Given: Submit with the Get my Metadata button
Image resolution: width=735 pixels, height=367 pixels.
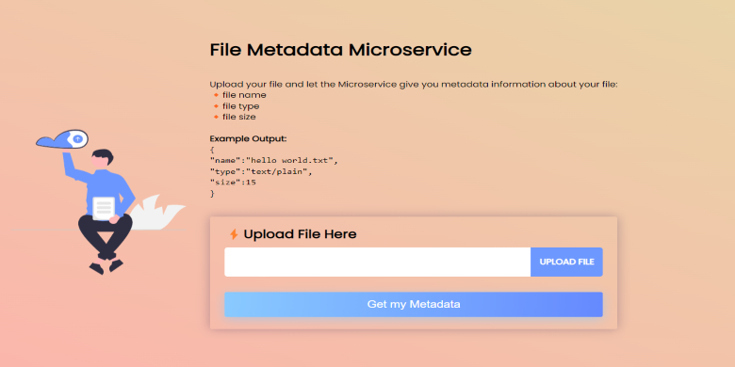Looking at the screenshot, I should (x=414, y=304).
